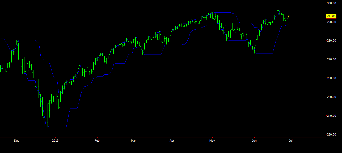Select the Jul date axis label
This screenshot has width=342, height=153.
tap(291, 141)
